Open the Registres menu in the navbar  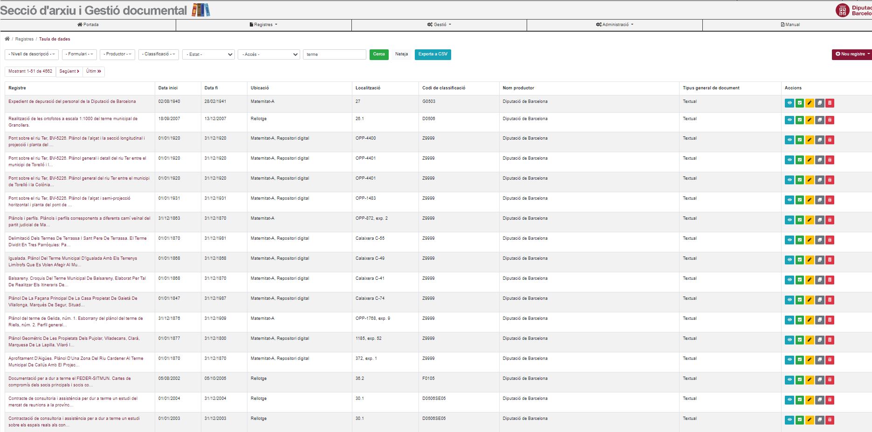(x=263, y=25)
